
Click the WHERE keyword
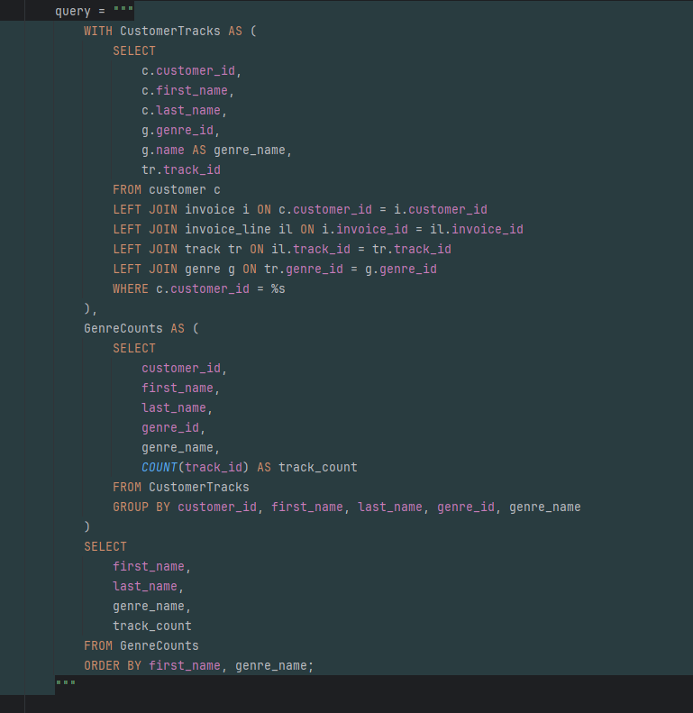click(x=131, y=288)
